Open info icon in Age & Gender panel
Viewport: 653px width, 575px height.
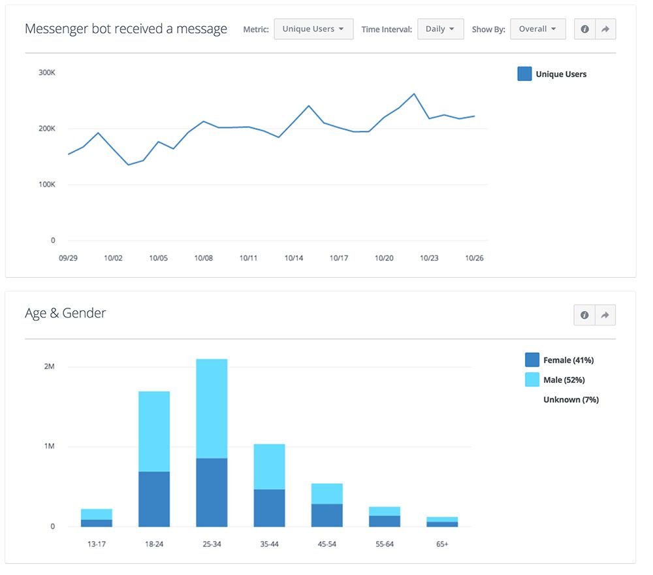click(584, 315)
